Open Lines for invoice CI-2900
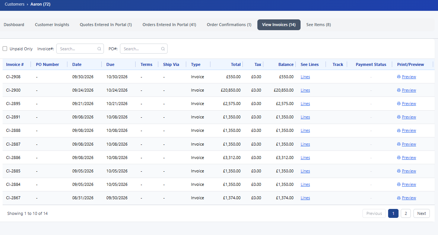 tap(305, 90)
